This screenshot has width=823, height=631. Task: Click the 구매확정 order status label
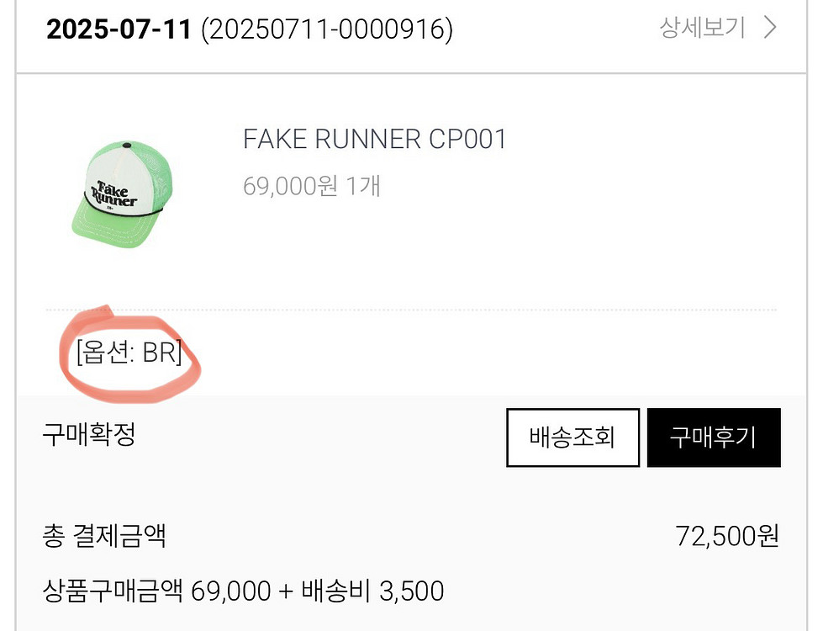pyautogui.click(x=88, y=435)
